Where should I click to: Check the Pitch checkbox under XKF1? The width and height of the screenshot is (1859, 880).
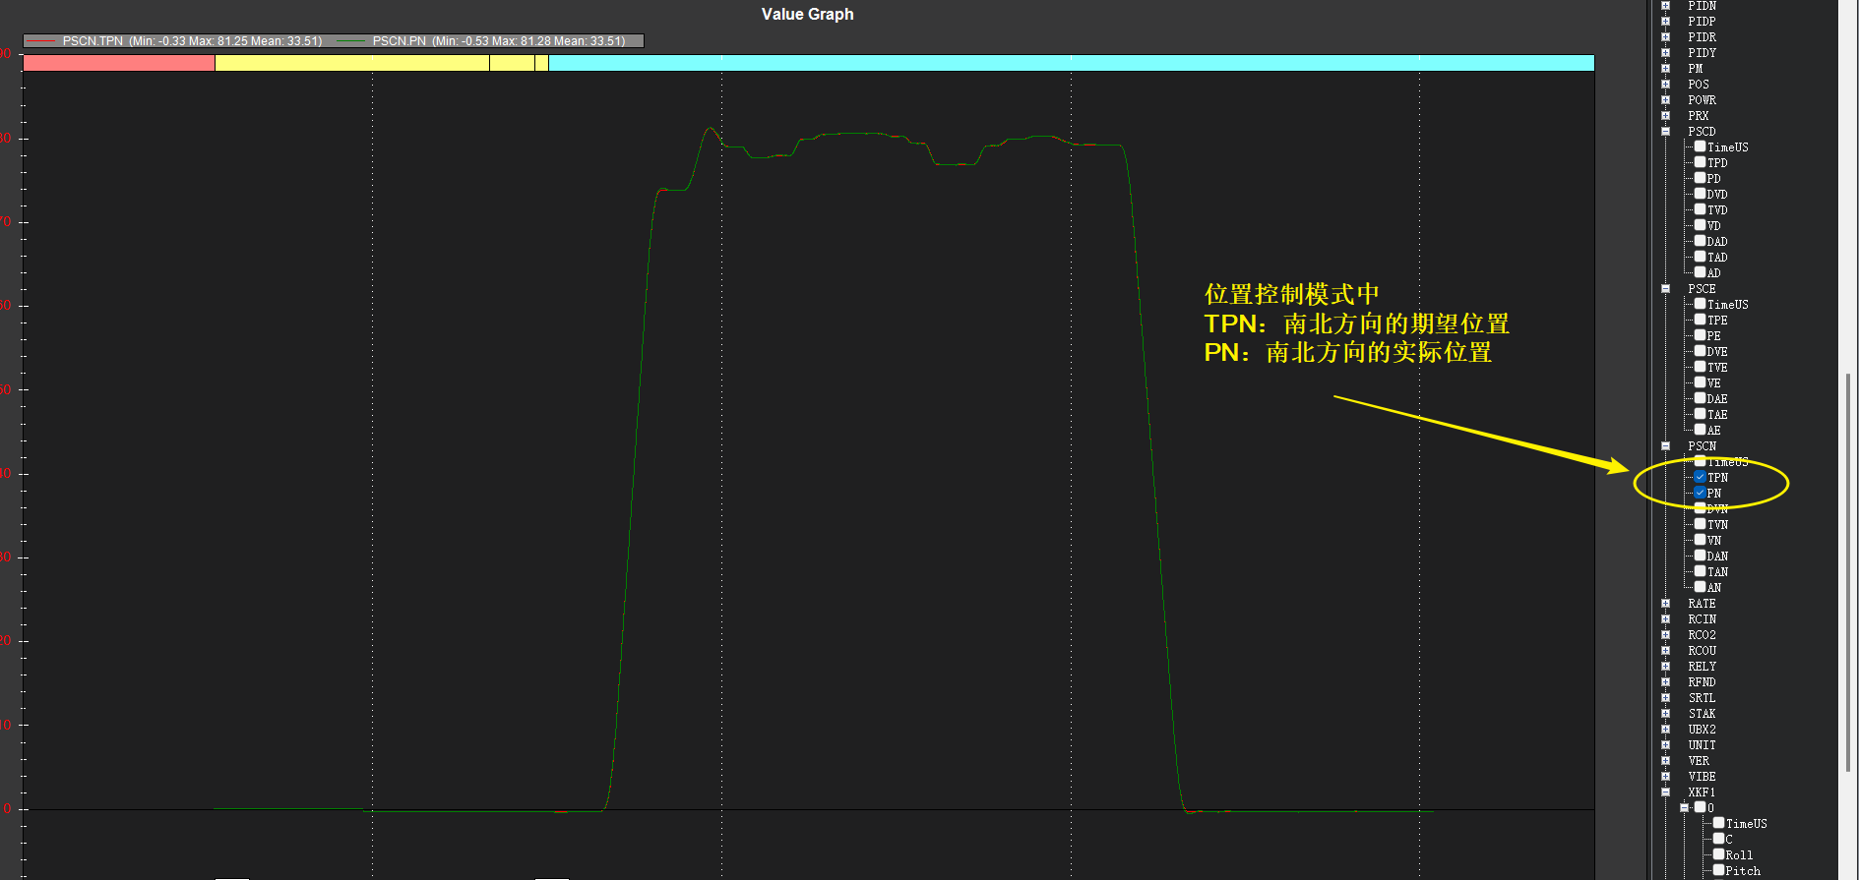pyautogui.click(x=1718, y=870)
